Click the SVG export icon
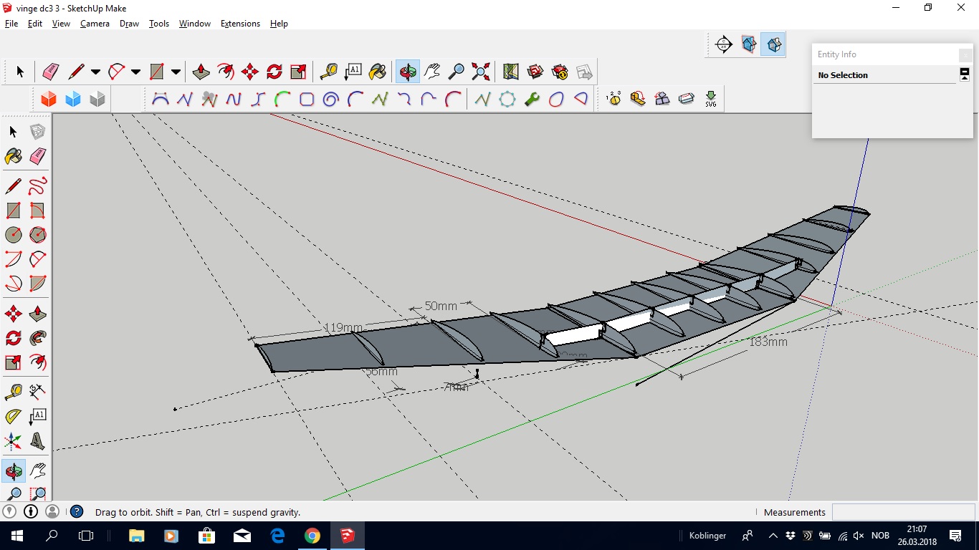 tap(710, 99)
